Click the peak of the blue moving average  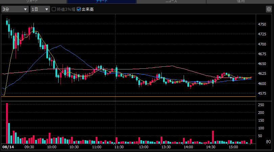(61, 45)
